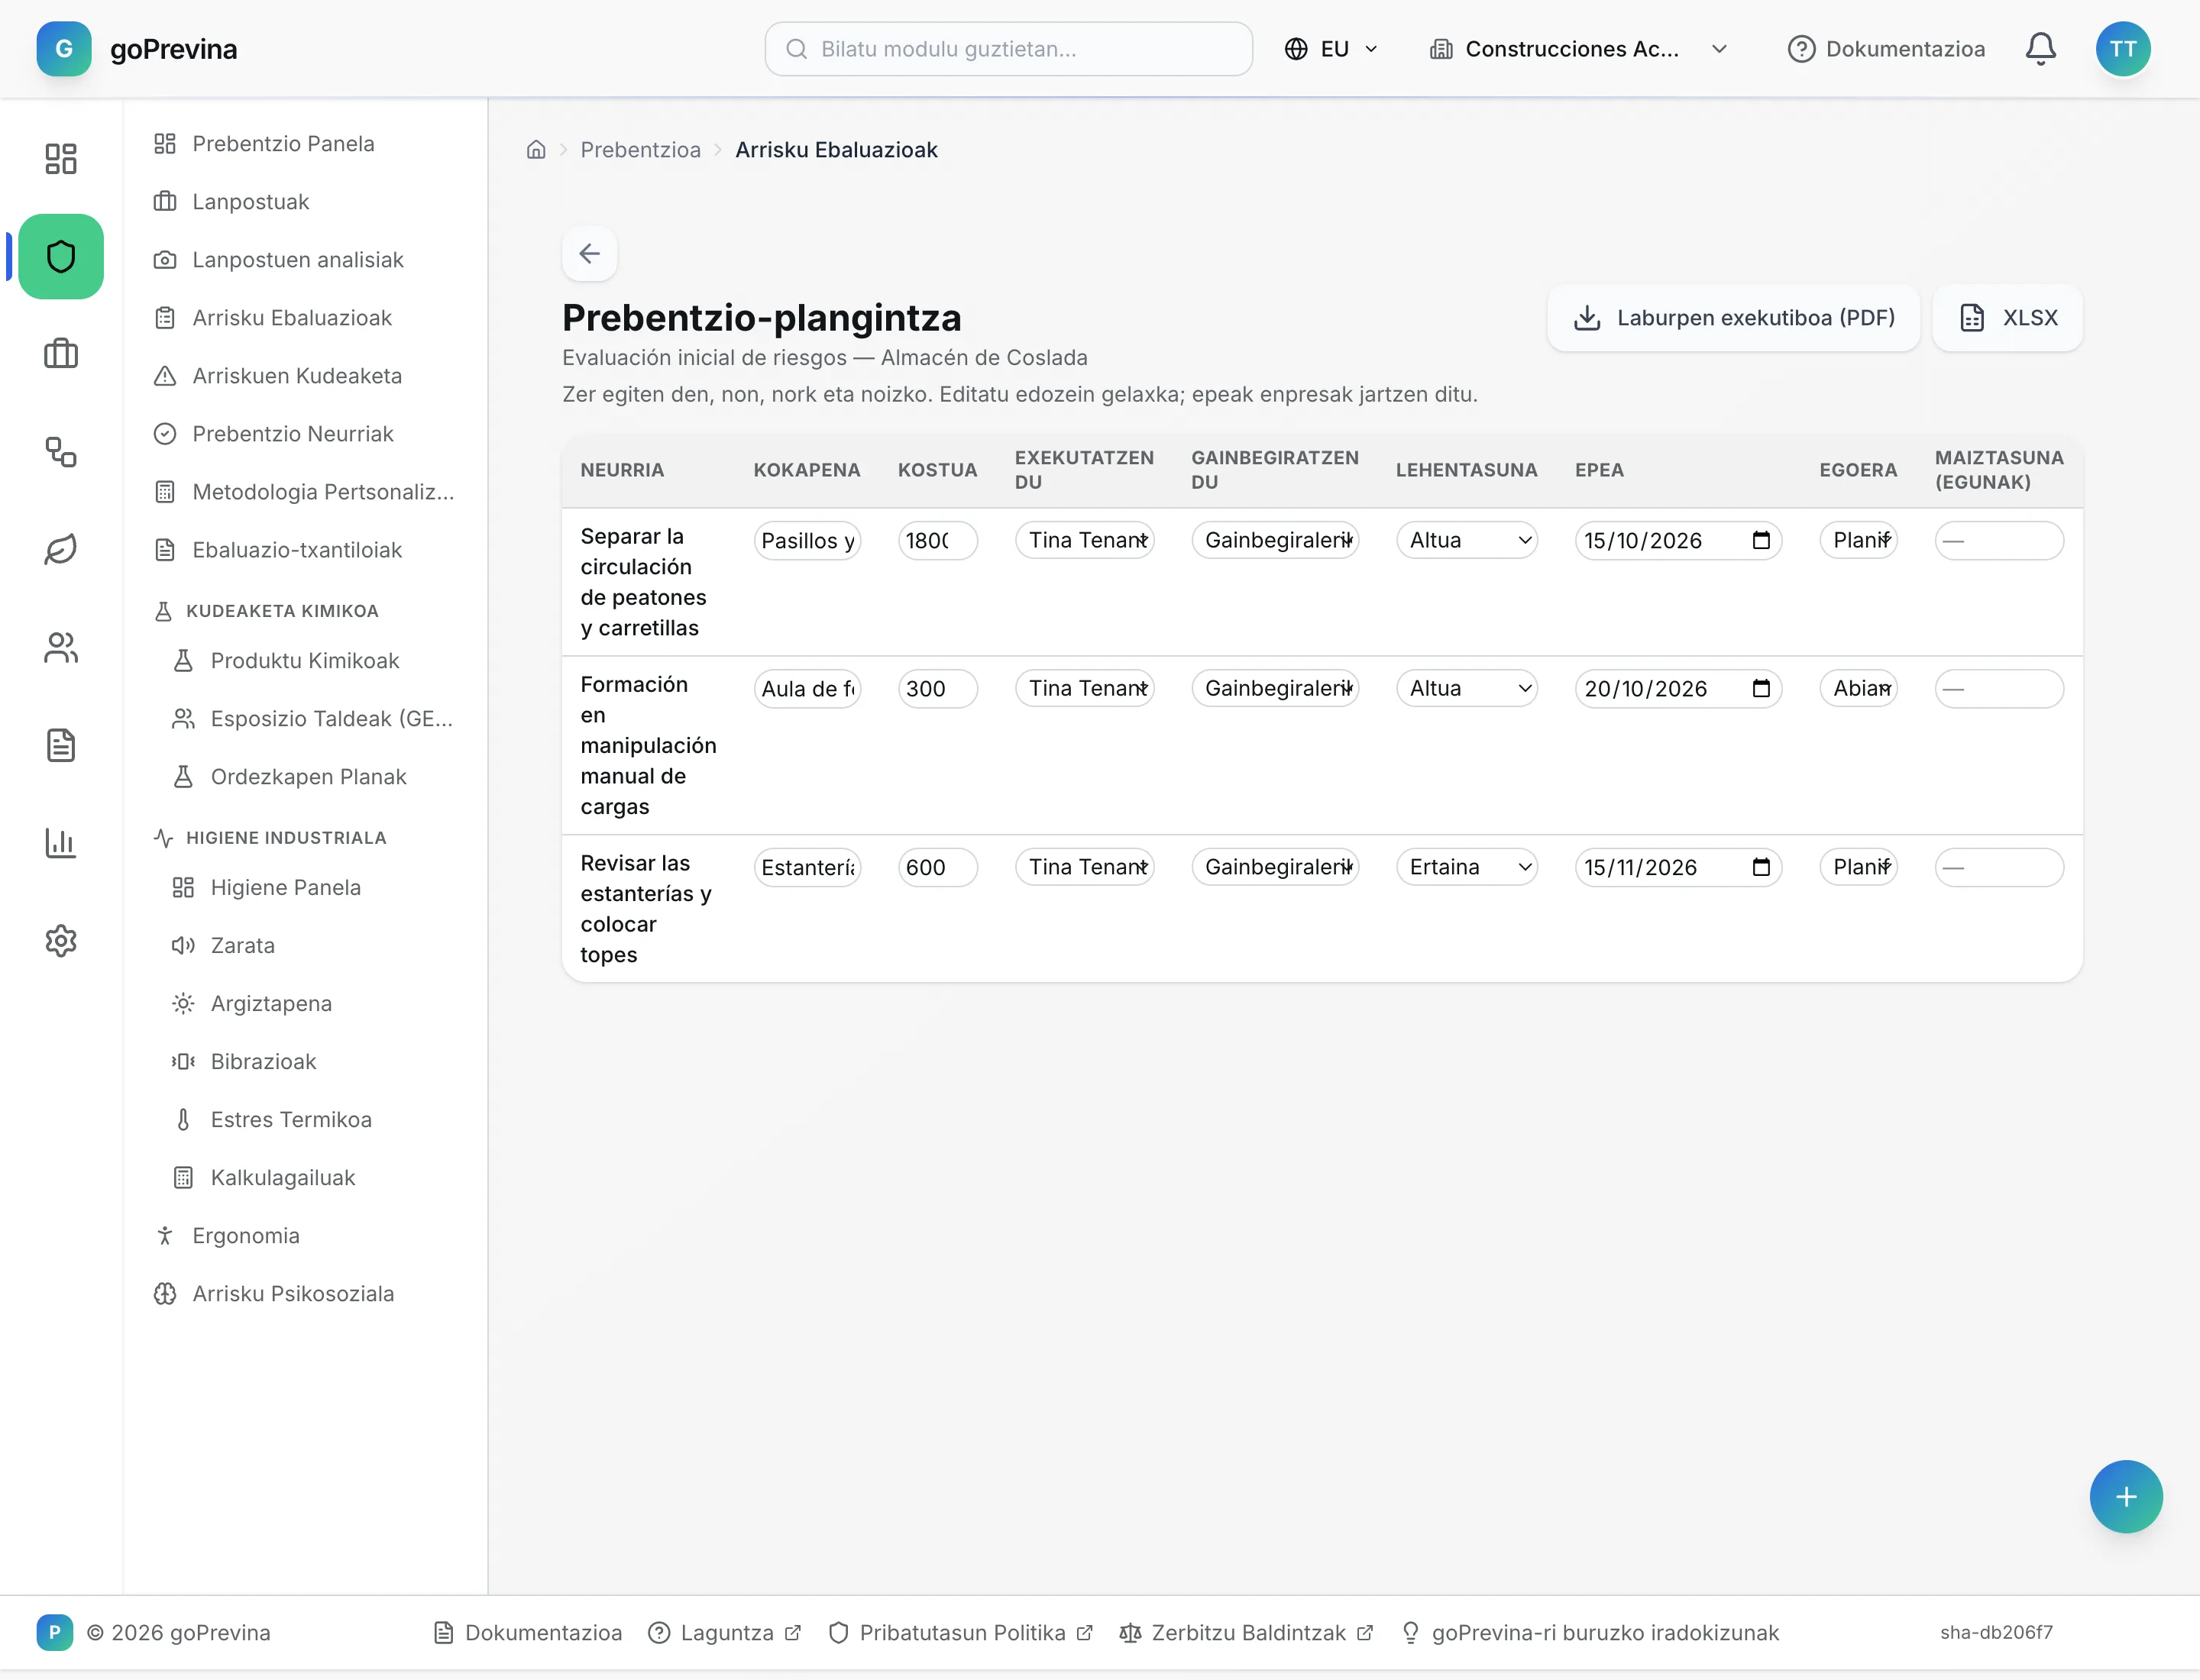Open Zerbitzu Baldintzak footer link
The width and height of the screenshot is (2200, 1680).
pyautogui.click(x=1246, y=1633)
